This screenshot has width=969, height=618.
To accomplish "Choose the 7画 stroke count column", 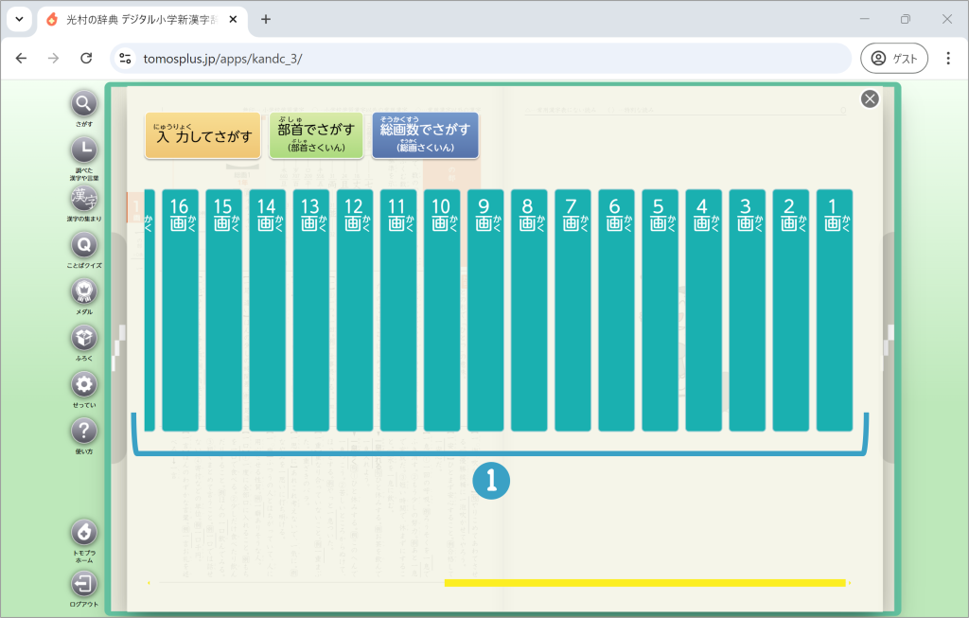I will (573, 310).
